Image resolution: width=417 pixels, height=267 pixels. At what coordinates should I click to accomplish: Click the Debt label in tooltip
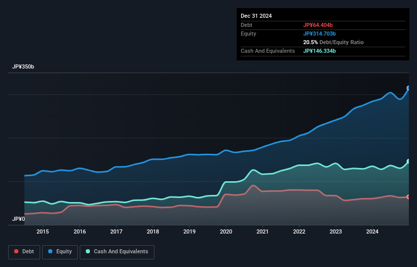[246, 25]
